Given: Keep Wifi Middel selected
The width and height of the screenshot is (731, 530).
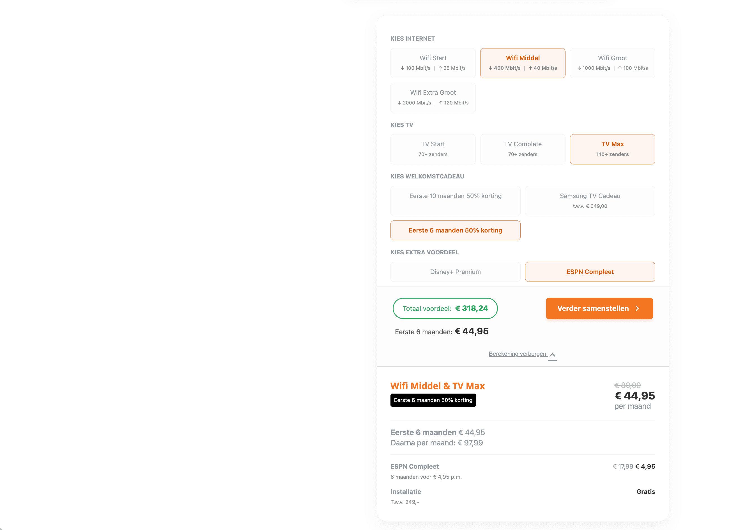Looking at the screenshot, I should pos(523,63).
